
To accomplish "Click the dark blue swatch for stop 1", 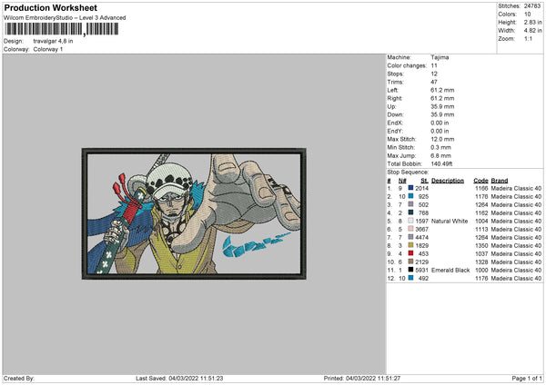I will tap(411, 188).
